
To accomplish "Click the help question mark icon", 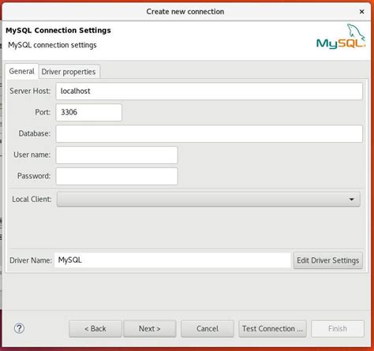I will click(x=19, y=328).
